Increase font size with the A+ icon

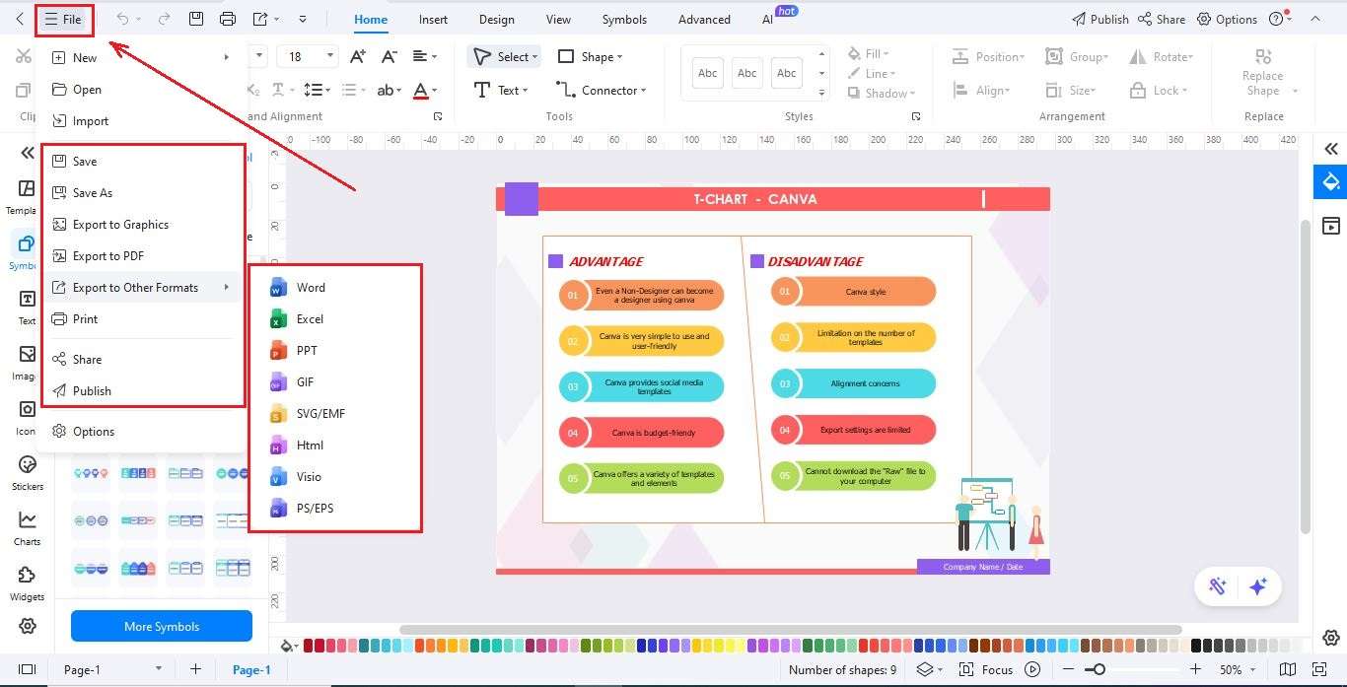358,56
